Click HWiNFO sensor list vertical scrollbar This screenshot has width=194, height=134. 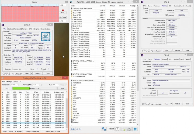coord(138,65)
